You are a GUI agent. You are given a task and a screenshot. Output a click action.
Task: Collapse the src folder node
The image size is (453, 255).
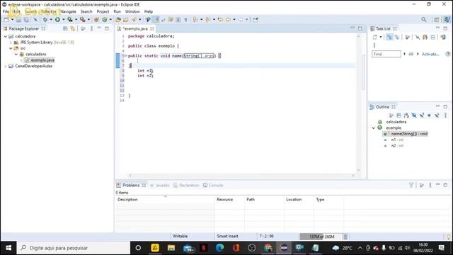(x=11, y=48)
